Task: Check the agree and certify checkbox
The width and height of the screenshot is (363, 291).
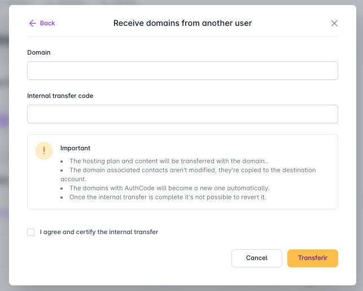Action: click(x=31, y=232)
